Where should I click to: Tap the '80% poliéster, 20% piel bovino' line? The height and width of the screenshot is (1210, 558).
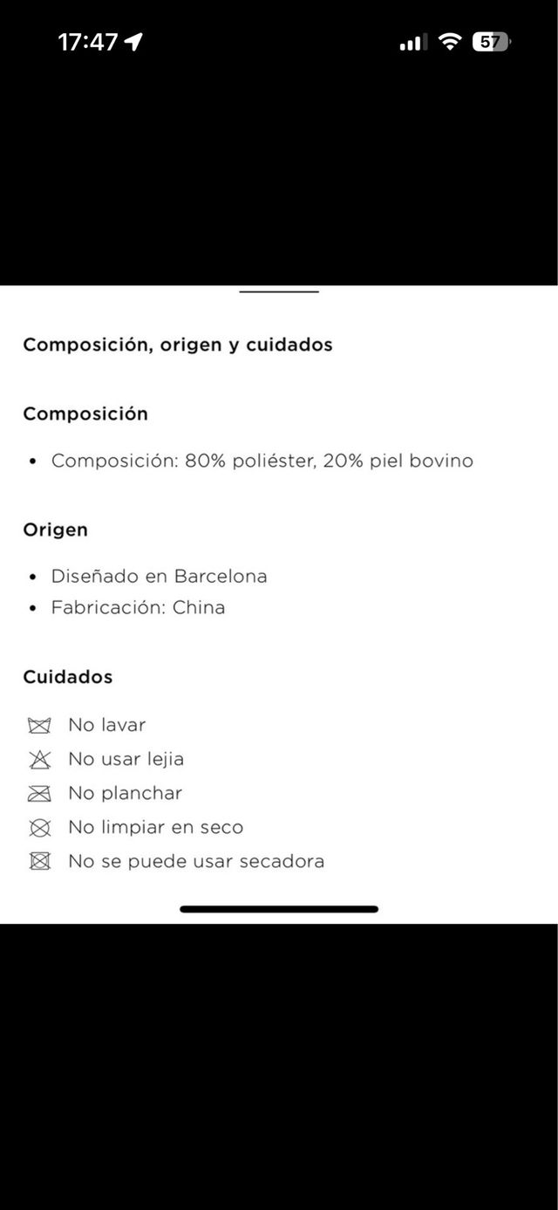tap(262, 461)
